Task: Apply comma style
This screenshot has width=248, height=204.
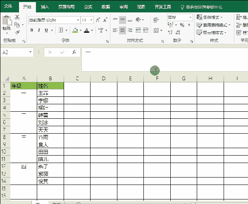Action: click(189, 25)
